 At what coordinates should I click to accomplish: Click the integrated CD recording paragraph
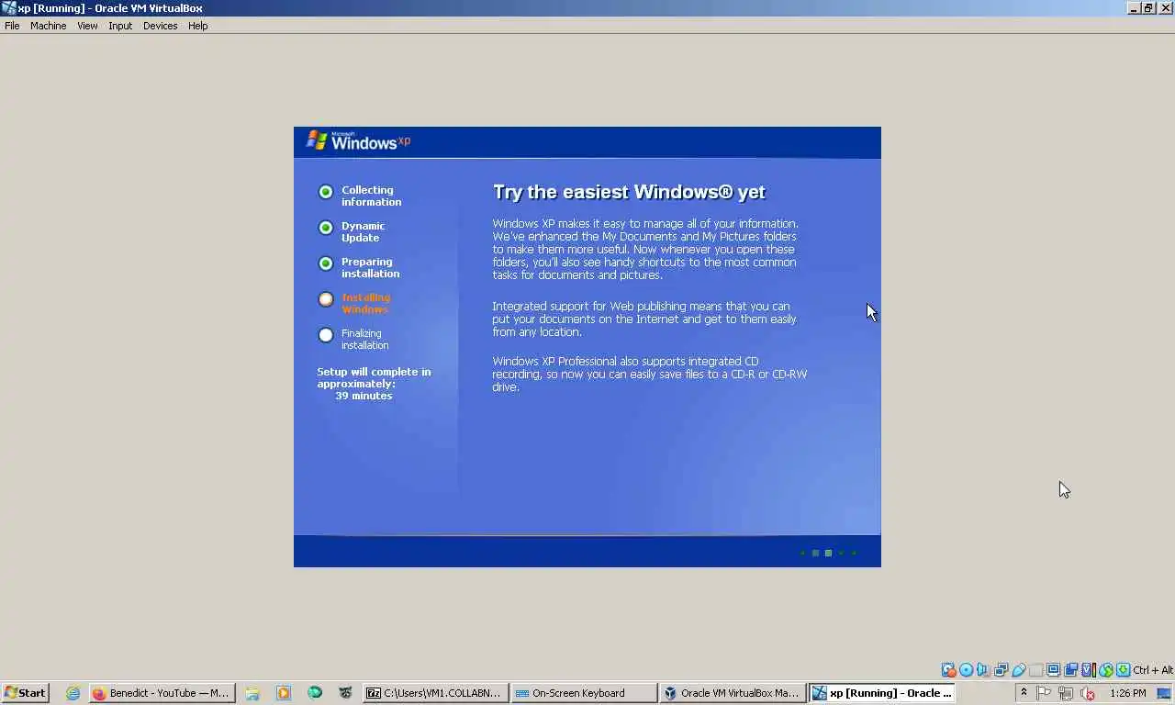(x=649, y=374)
